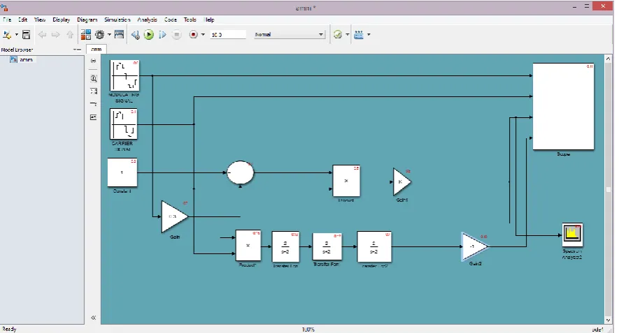Click the Step Back simulation button
Viewport: 619px width, 333px height.
pyautogui.click(x=135, y=35)
